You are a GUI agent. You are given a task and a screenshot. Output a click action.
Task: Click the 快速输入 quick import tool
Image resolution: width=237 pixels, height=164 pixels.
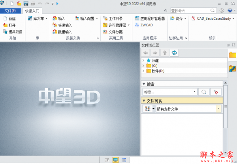pos(62,25)
